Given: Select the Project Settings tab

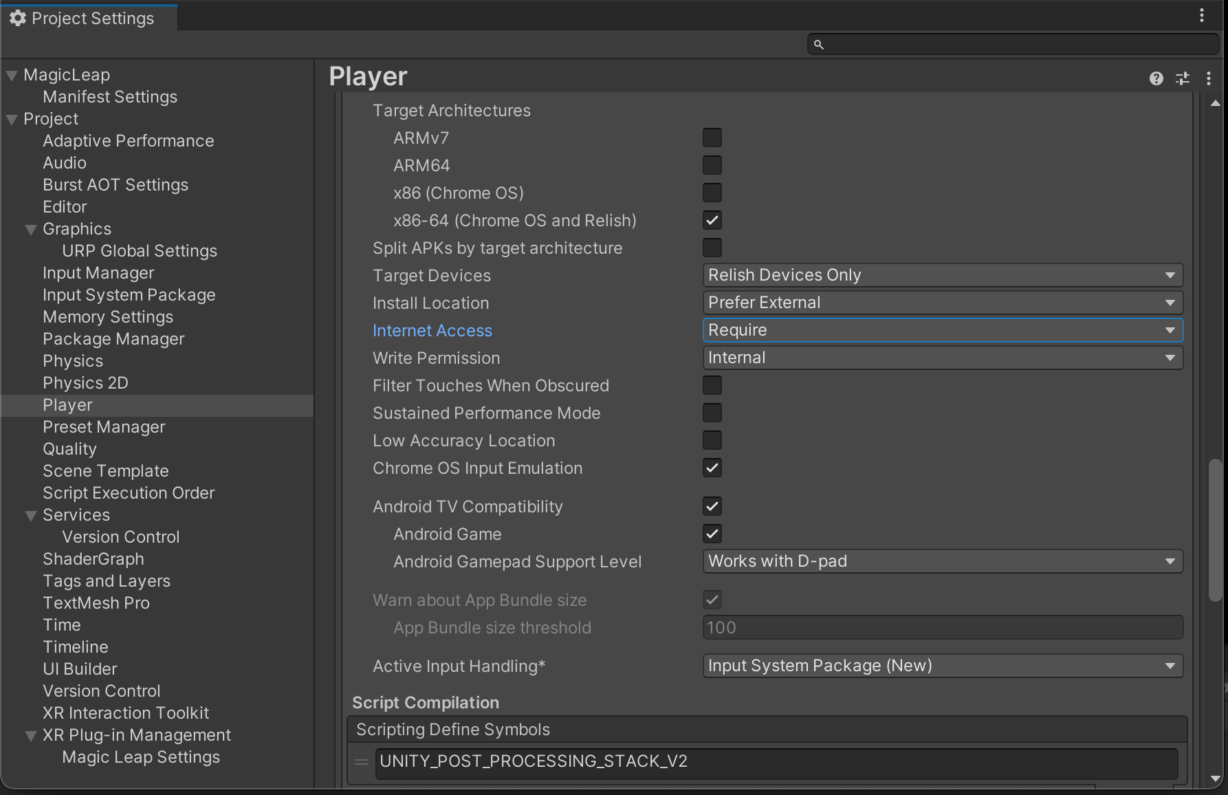Looking at the screenshot, I should [x=89, y=18].
